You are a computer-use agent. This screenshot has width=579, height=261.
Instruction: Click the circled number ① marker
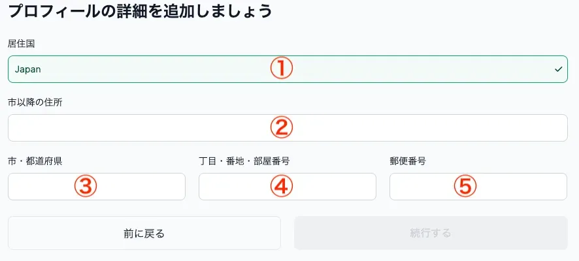click(282, 69)
